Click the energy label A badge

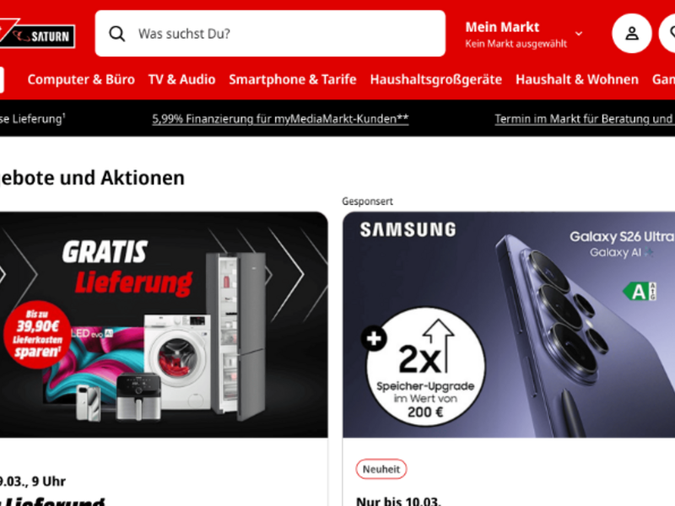tap(640, 292)
